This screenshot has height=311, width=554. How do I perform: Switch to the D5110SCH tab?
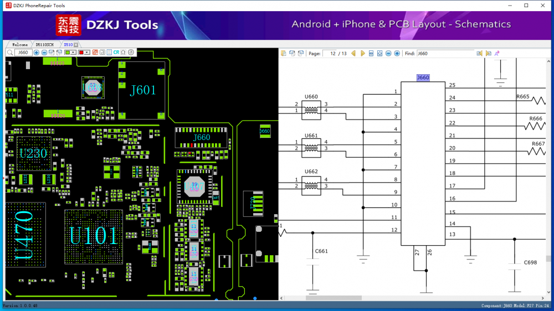(45, 44)
